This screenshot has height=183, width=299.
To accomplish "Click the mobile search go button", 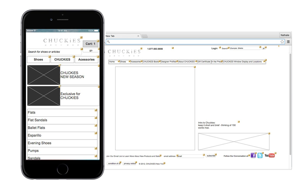I will (x=91, y=51).
